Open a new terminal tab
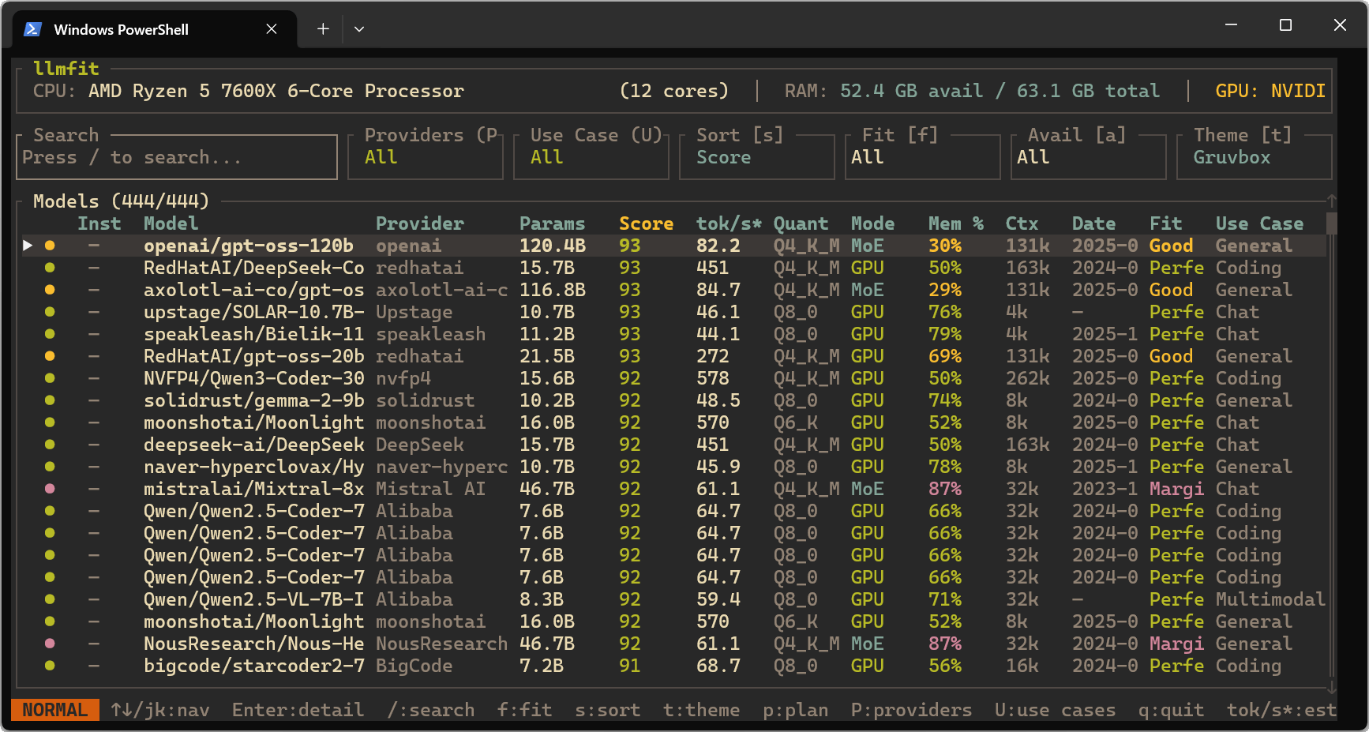Screen dimensions: 1369x732 tap(323, 29)
